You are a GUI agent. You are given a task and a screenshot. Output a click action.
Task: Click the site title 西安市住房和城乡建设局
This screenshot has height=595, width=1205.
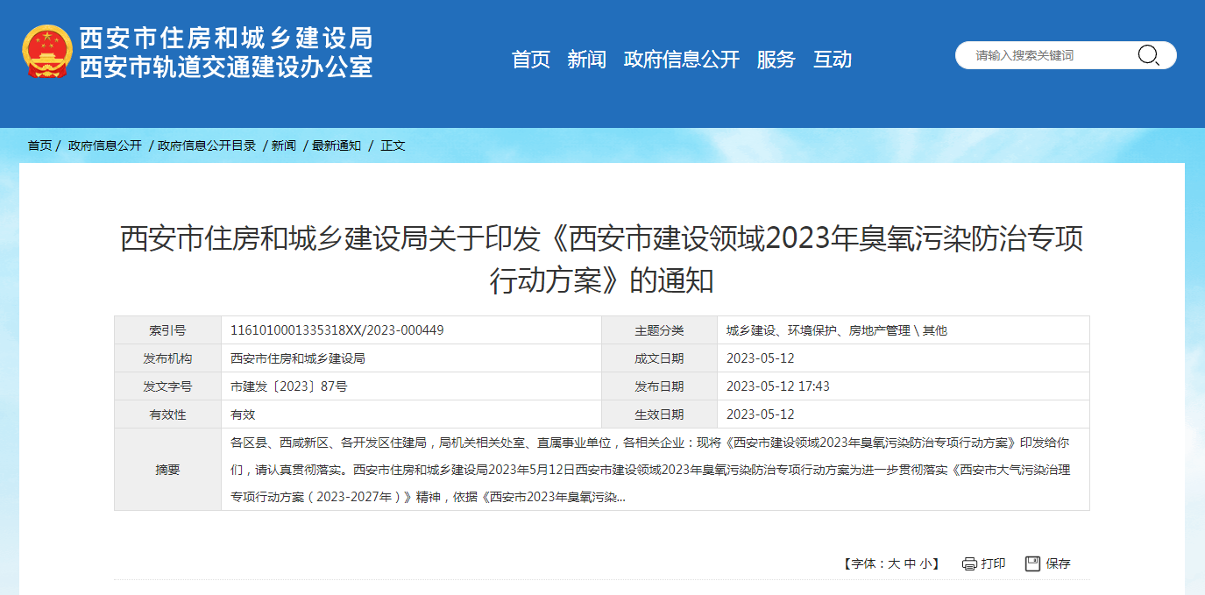click(226, 39)
